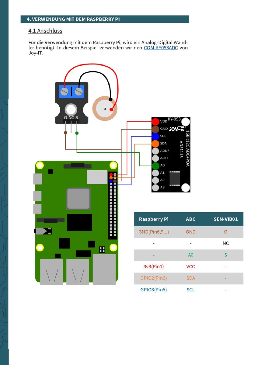Select the orange SDA pin on ADC
Image resolution: width=258 pixels, height=365 pixels.
[x=155, y=144]
